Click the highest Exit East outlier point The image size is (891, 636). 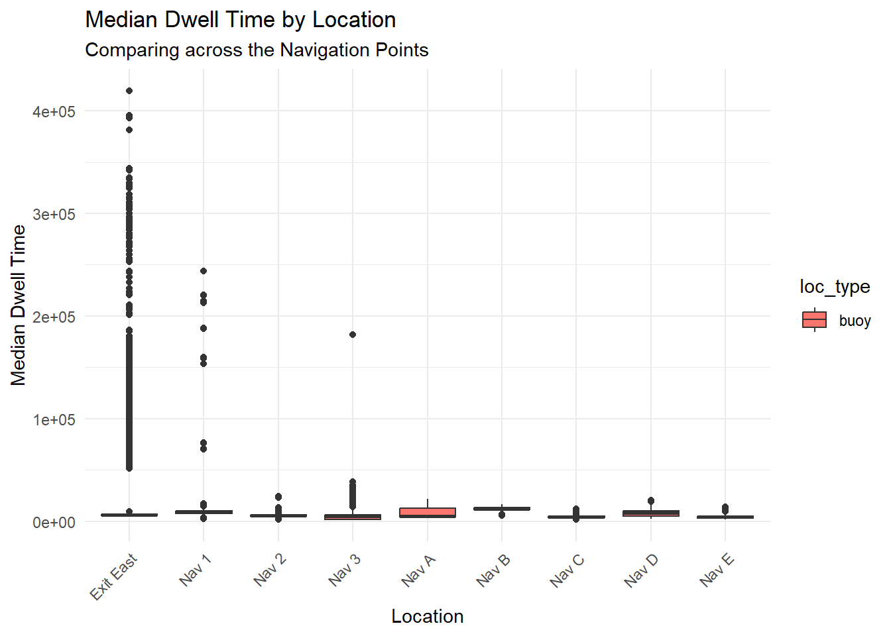(129, 91)
